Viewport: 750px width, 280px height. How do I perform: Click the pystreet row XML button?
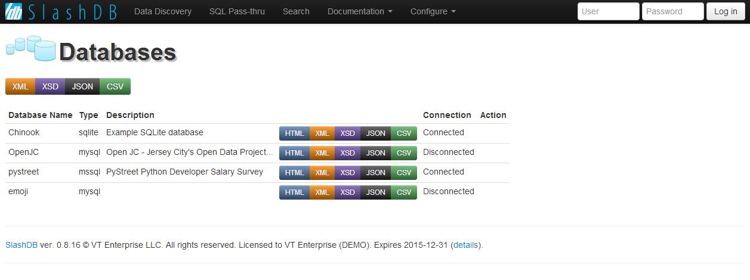click(x=322, y=173)
